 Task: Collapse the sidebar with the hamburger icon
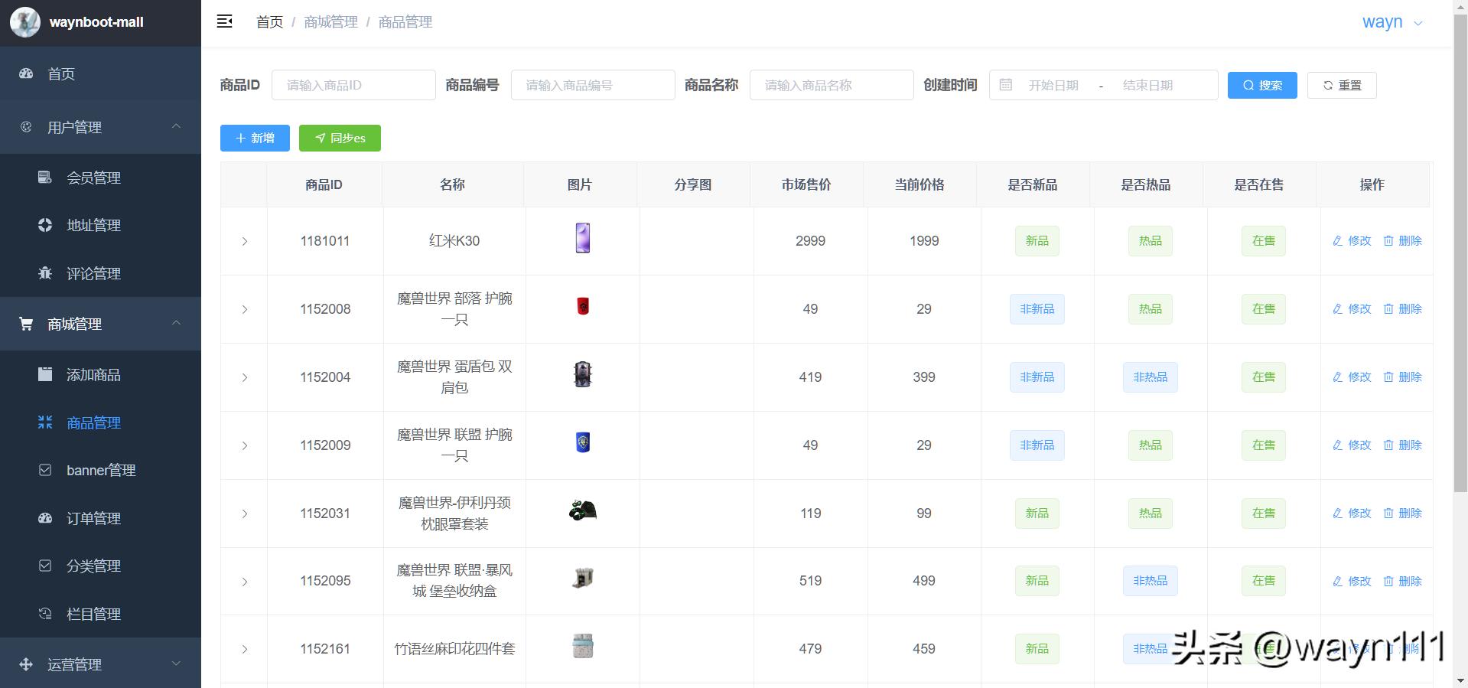(224, 21)
